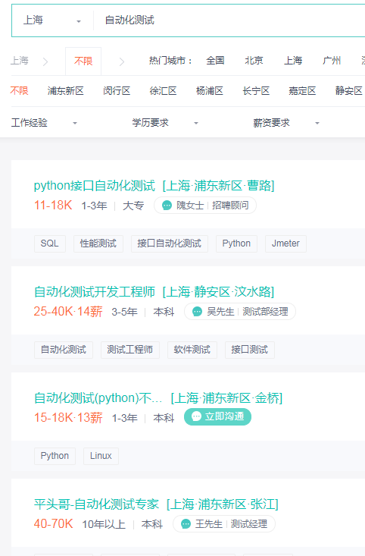Click chat icon beside 隗女士 recruiter
Image resolution: width=365 pixels, height=556 pixels.
pos(167,206)
